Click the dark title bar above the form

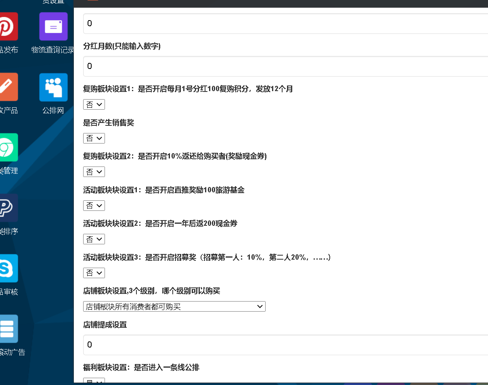point(283,4)
